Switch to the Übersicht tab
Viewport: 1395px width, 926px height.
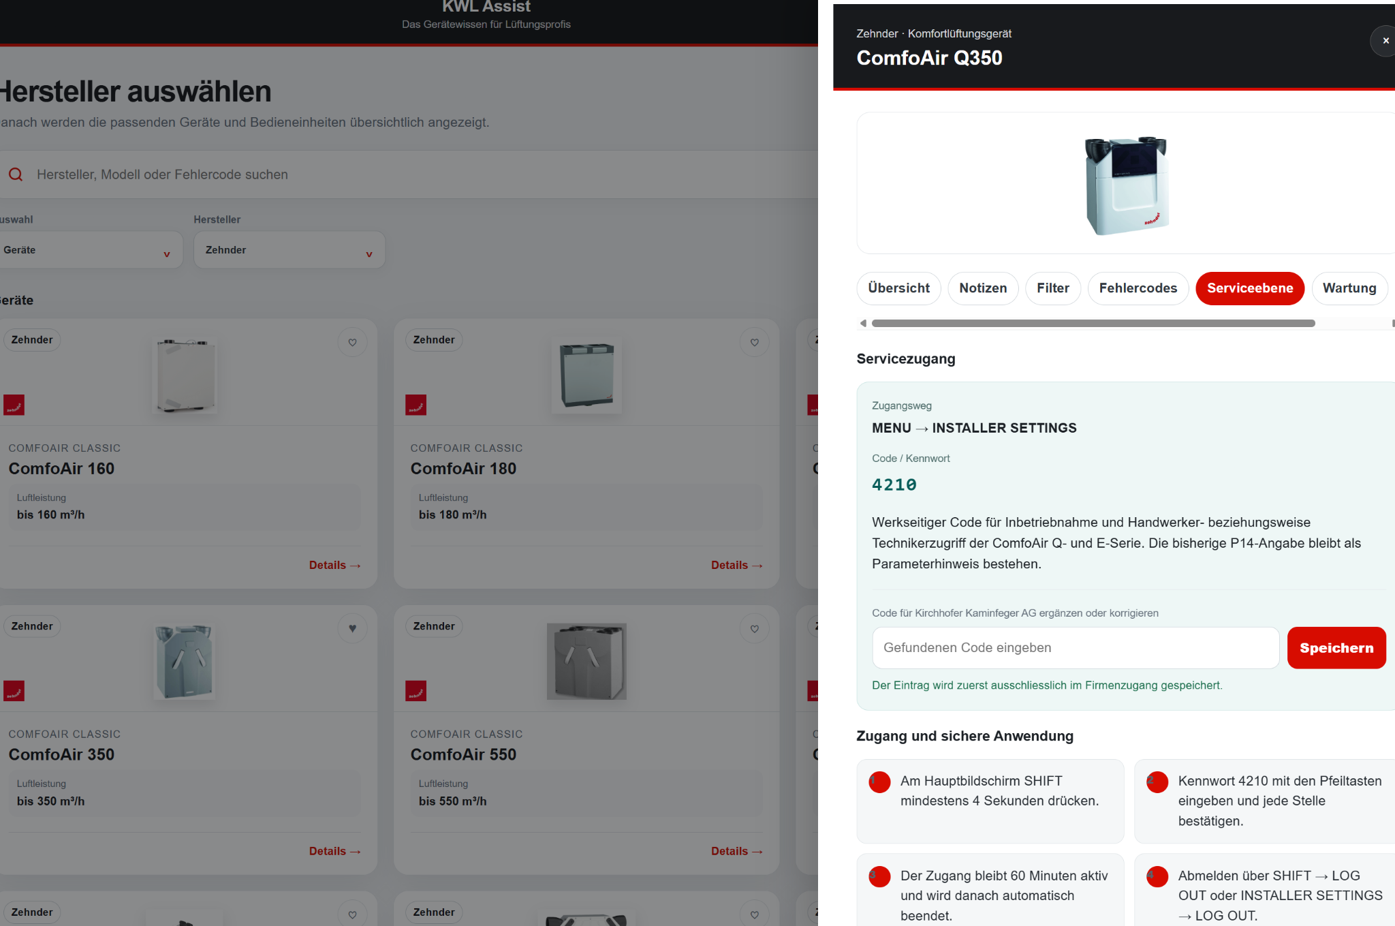tap(898, 288)
